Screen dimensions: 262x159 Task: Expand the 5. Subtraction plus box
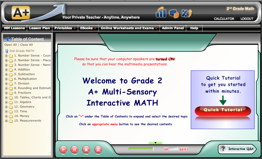(6, 74)
